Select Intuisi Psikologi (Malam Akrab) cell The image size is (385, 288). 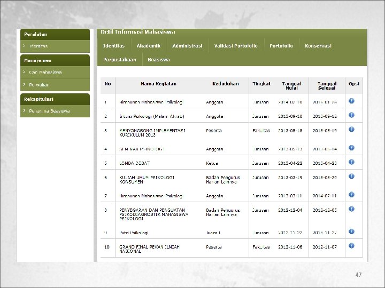[x=152, y=116]
